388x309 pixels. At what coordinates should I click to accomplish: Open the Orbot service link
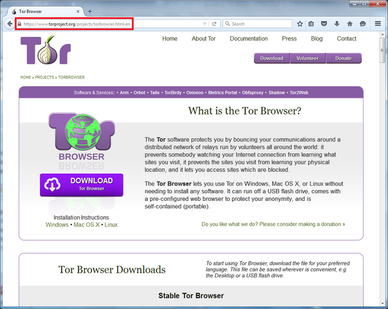(140, 93)
